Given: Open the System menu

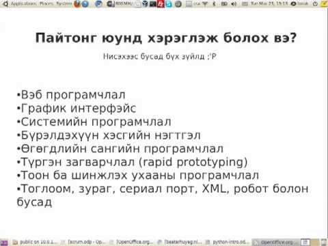Looking at the screenshot, I should pyautogui.click(x=64, y=3).
